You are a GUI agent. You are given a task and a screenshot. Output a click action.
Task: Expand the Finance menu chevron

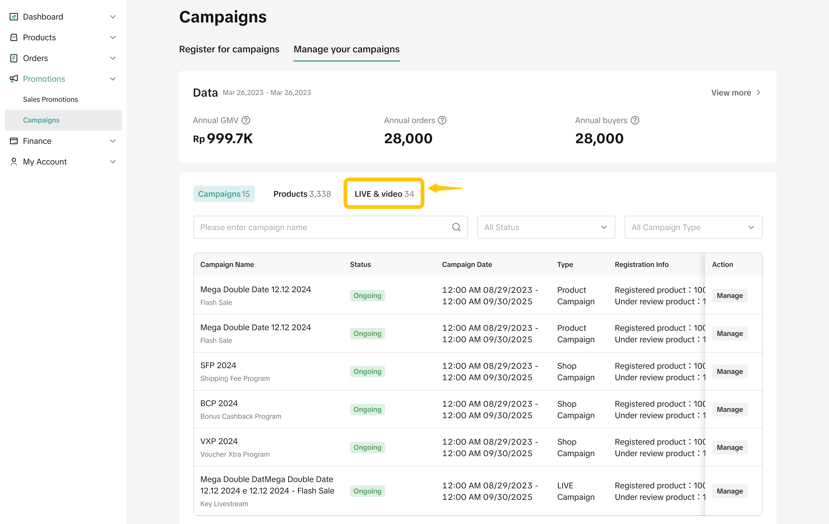113,141
